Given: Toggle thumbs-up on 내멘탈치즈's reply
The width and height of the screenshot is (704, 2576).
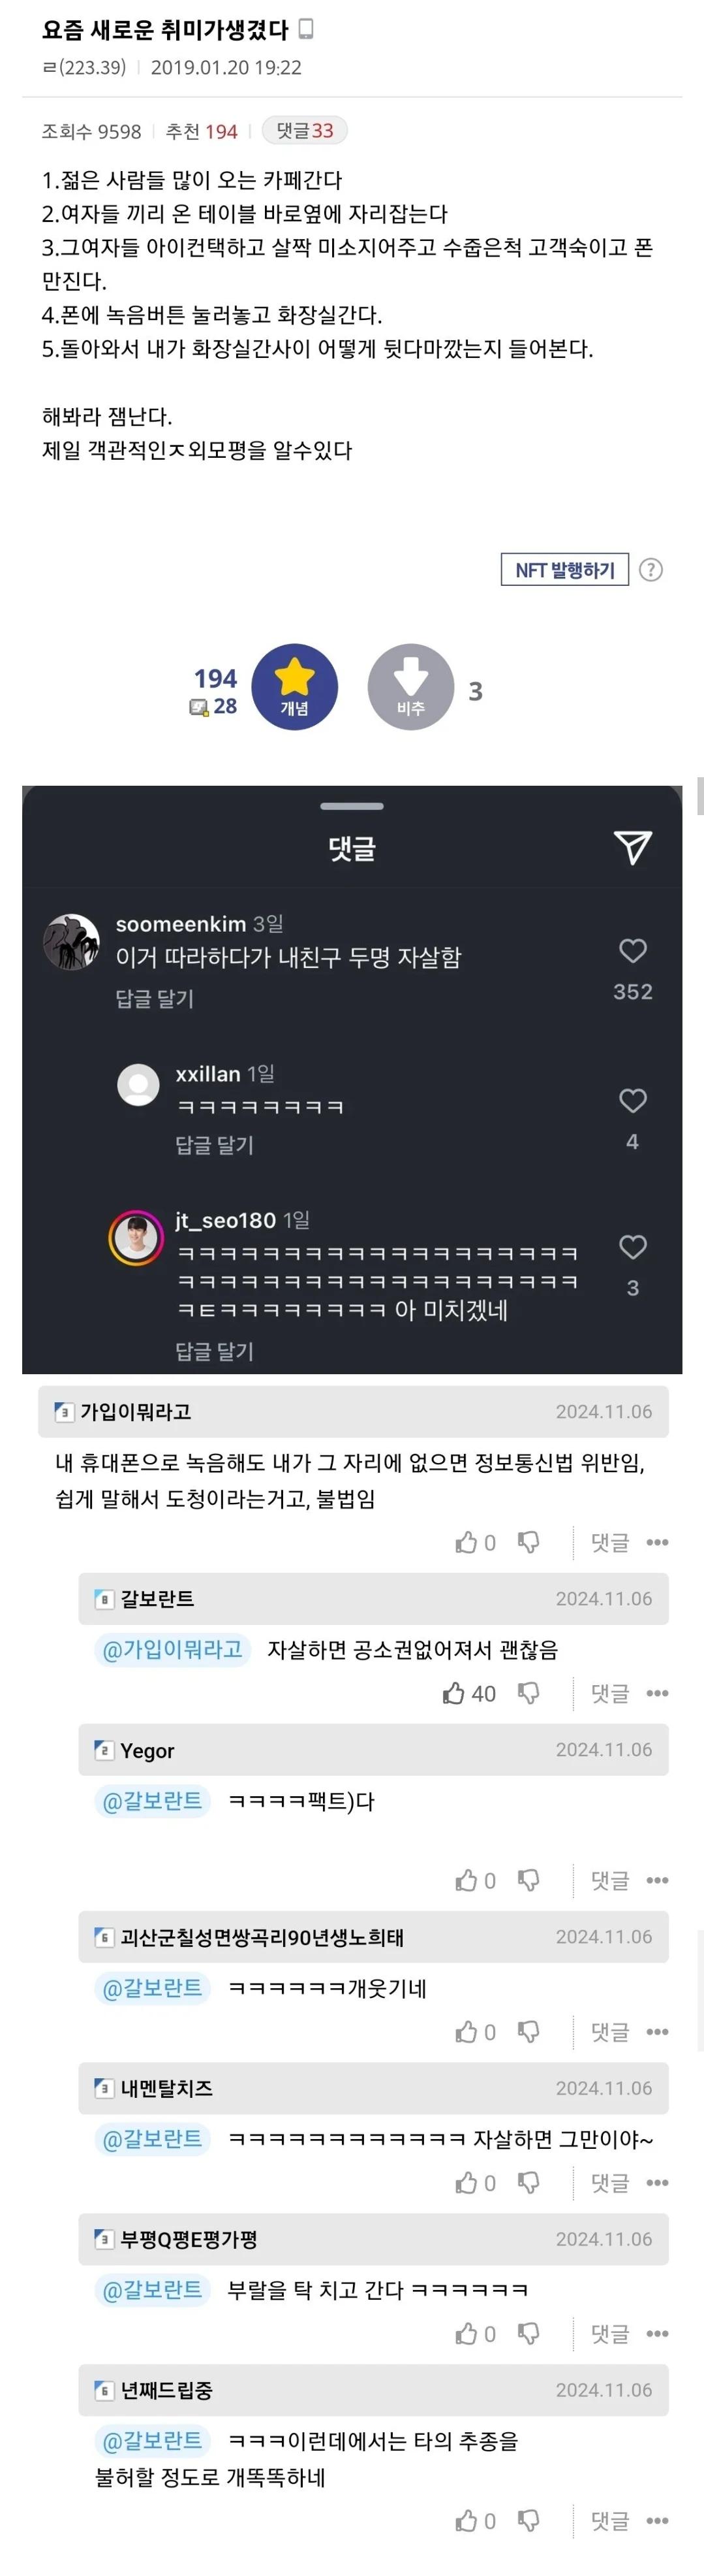Looking at the screenshot, I should pyautogui.click(x=467, y=2183).
